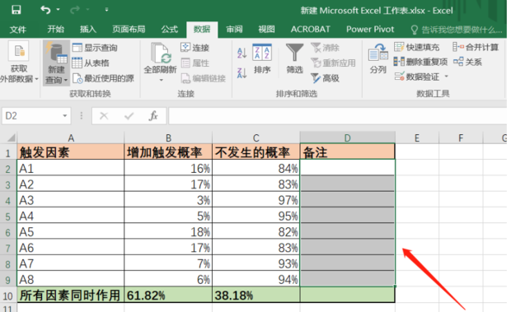This screenshot has height=312, width=511.
Task: Click the Select All corner triangle
Action: [x=10, y=138]
